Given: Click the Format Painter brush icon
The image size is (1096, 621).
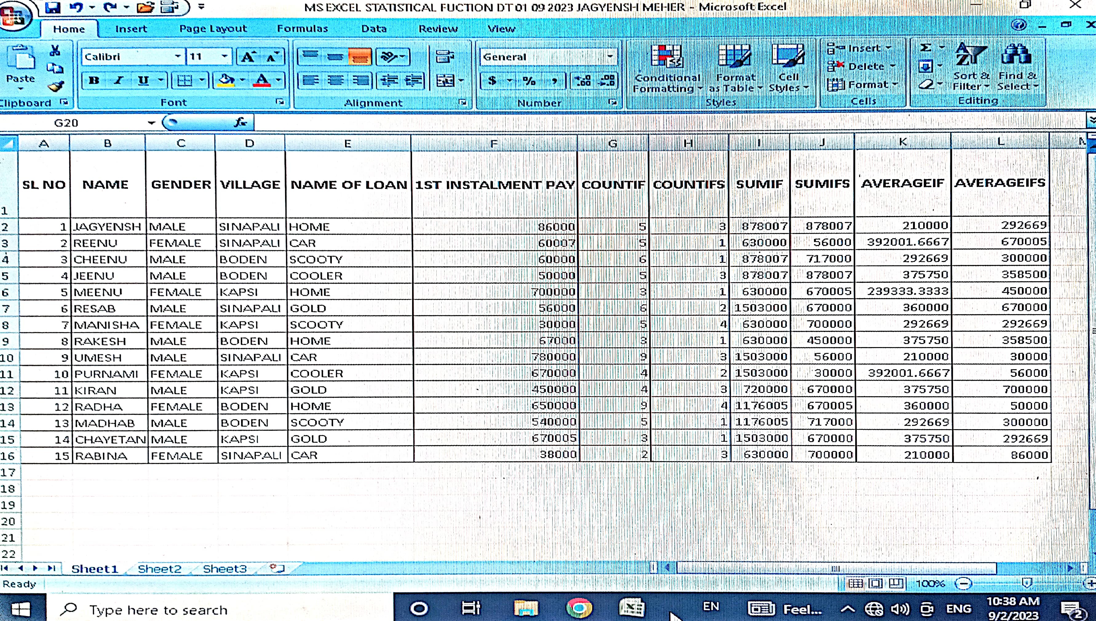Looking at the screenshot, I should coord(55,87).
